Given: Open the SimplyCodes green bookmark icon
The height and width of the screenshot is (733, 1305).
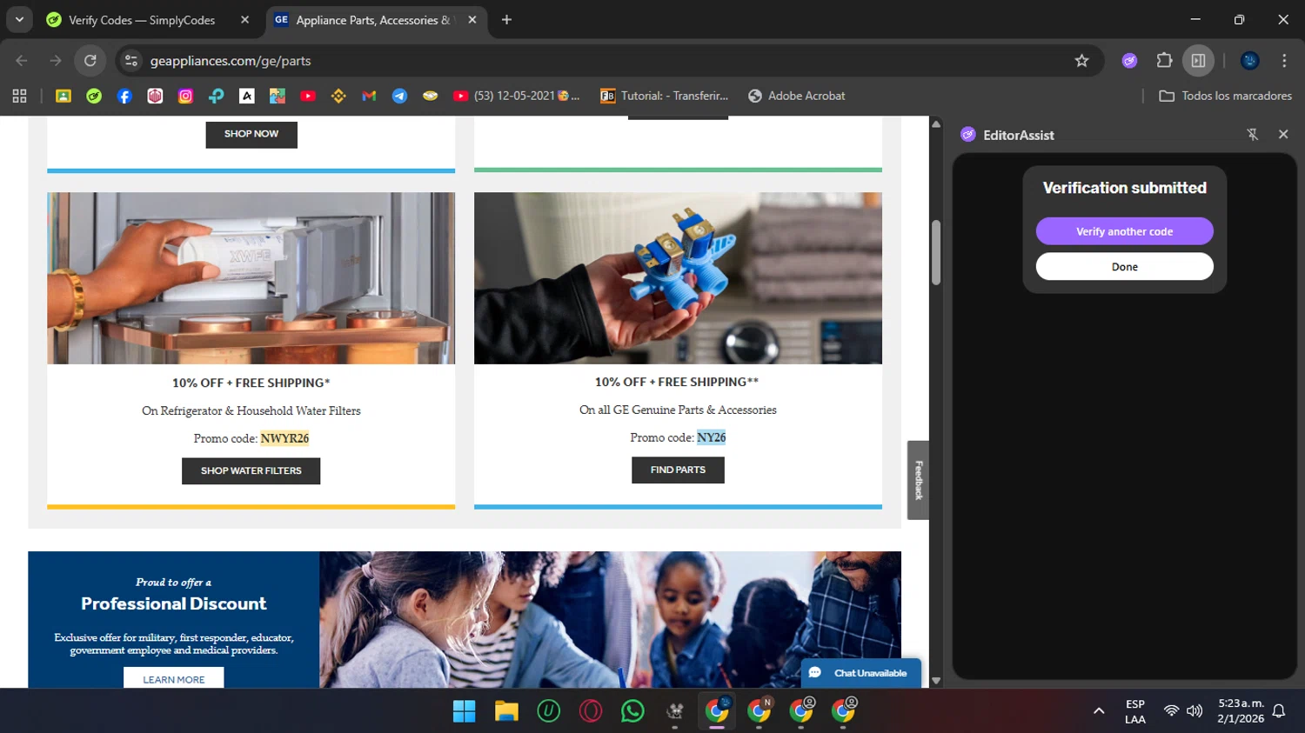Looking at the screenshot, I should (94, 96).
